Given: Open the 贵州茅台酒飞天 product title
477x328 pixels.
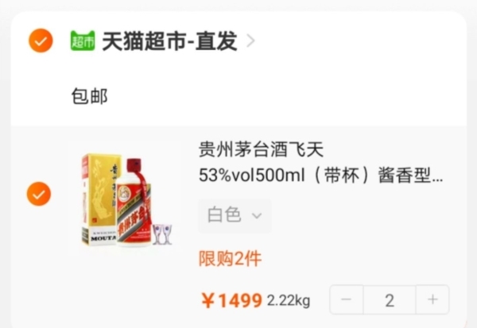Looking at the screenshot, I should 261,150.
